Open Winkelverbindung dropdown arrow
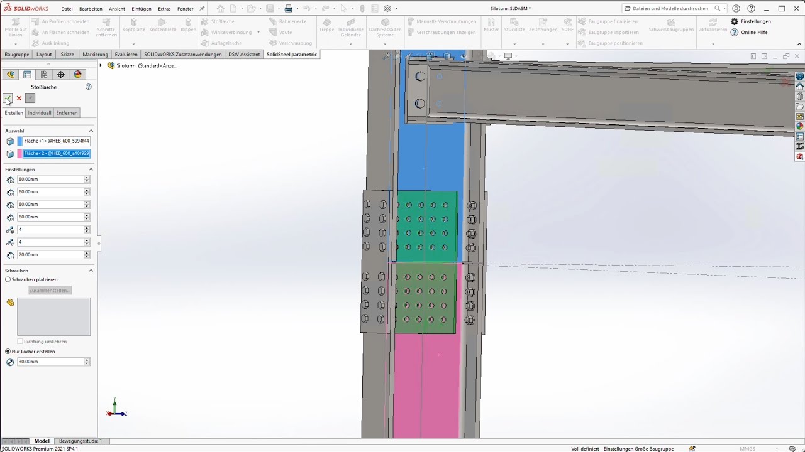The height and width of the screenshot is (452, 805). point(258,32)
